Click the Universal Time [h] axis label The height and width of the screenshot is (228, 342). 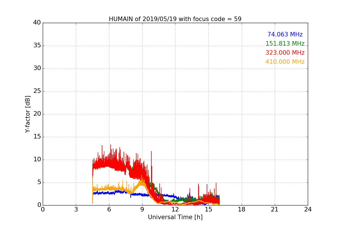coord(175,217)
